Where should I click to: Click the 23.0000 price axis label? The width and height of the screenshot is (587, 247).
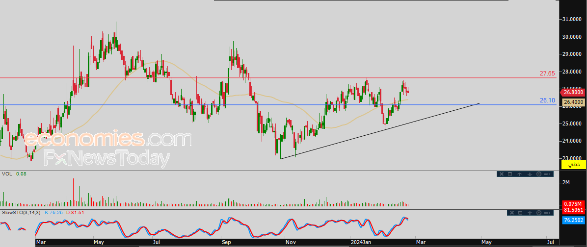[572, 158]
